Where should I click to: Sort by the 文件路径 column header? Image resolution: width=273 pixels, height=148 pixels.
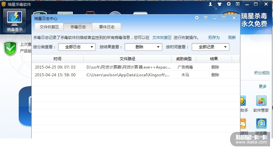tap(127, 59)
